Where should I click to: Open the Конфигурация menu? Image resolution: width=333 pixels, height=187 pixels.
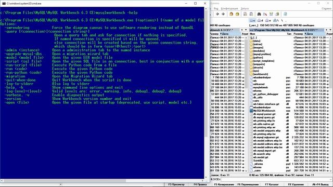(x=229, y=8)
